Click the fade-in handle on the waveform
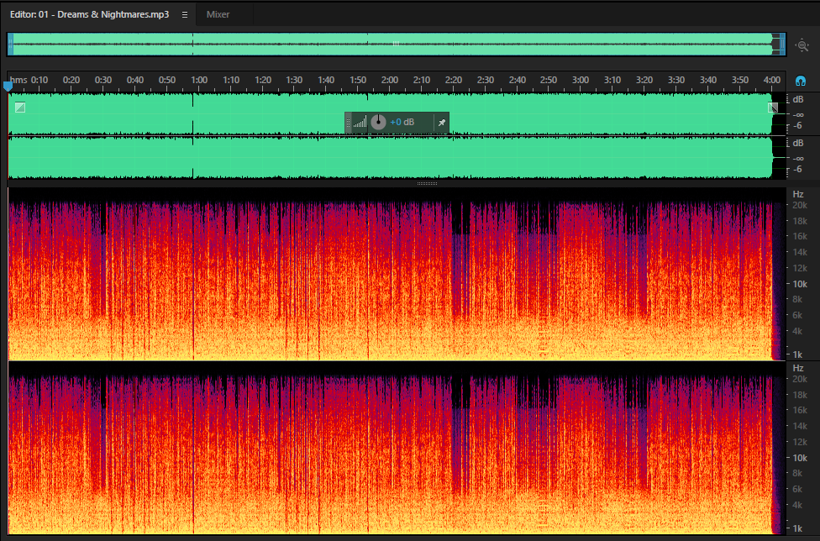Viewport: 820px width, 541px height. click(20, 108)
